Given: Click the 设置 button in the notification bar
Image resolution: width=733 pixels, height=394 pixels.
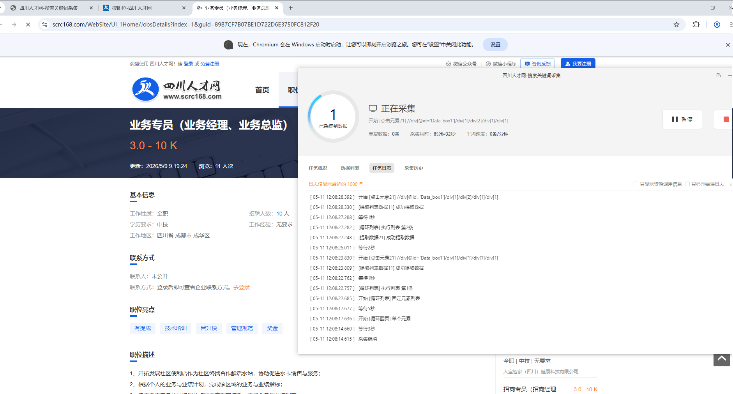Looking at the screenshot, I should [x=495, y=45].
